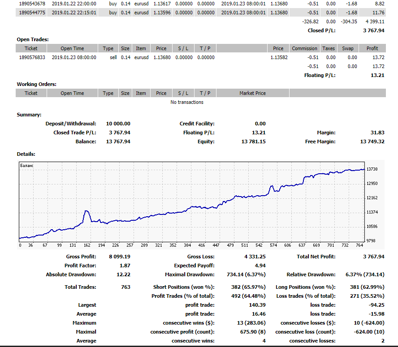The width and height of the screenshot is (398, 347).
Task: Click the Market Price header in Working Orders
Action: (x=253, y=93)
